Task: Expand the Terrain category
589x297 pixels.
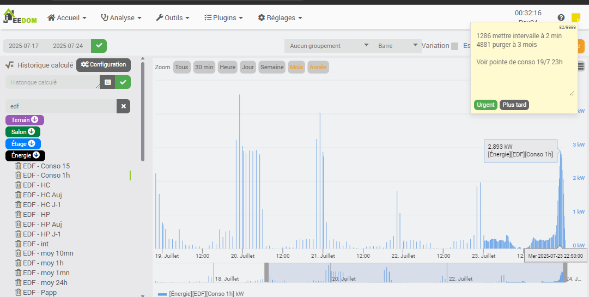Action: (x=25, y=120)
